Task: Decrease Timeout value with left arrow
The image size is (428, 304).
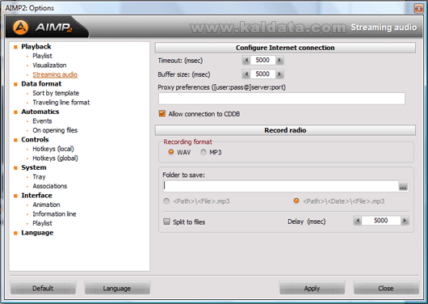Action: (246, 60)
